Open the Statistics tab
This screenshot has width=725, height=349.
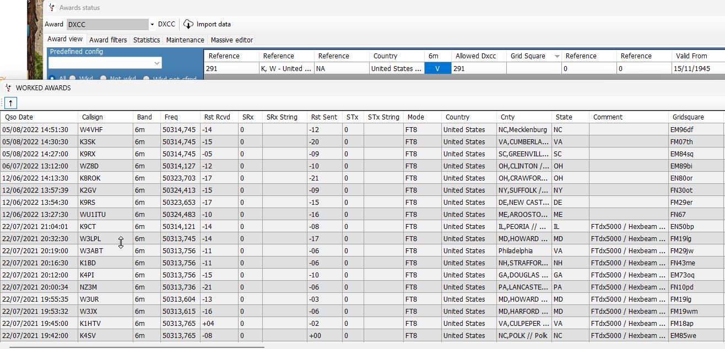coord(147,40)
